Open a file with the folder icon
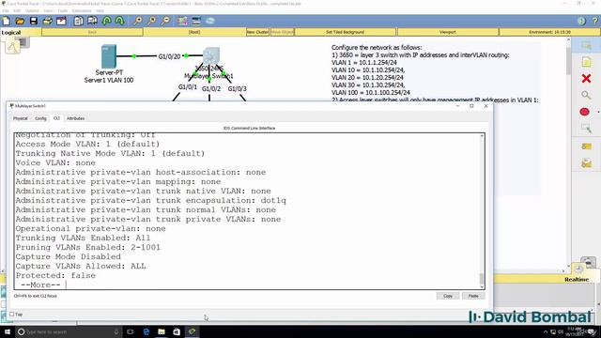 point(20,21)
